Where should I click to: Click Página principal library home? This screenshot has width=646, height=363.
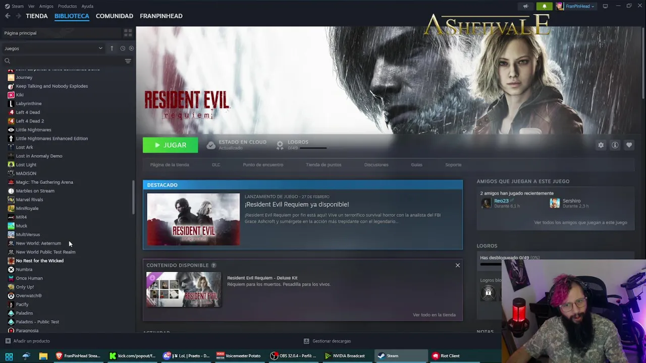coord(20,33)
